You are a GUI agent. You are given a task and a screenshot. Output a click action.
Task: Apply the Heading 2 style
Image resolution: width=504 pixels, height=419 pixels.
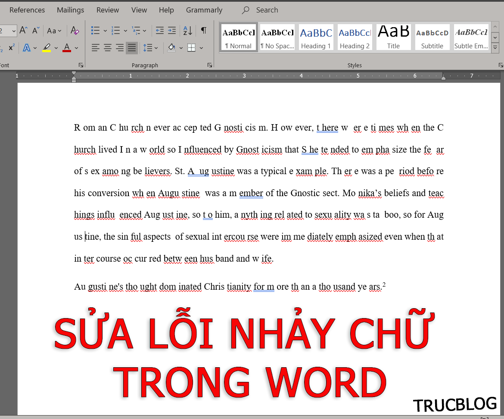tap(355, 37)
